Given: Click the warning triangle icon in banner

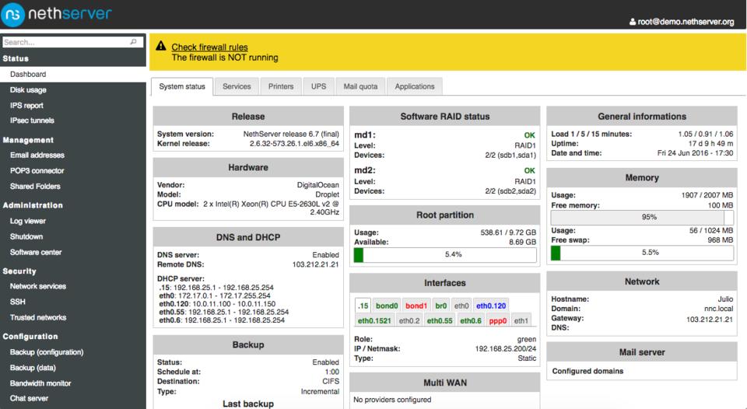Looking at the screenshot, I should [161, 47].
